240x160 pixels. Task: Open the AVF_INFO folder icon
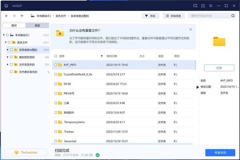pyautogui.click(x=60, y=64)
